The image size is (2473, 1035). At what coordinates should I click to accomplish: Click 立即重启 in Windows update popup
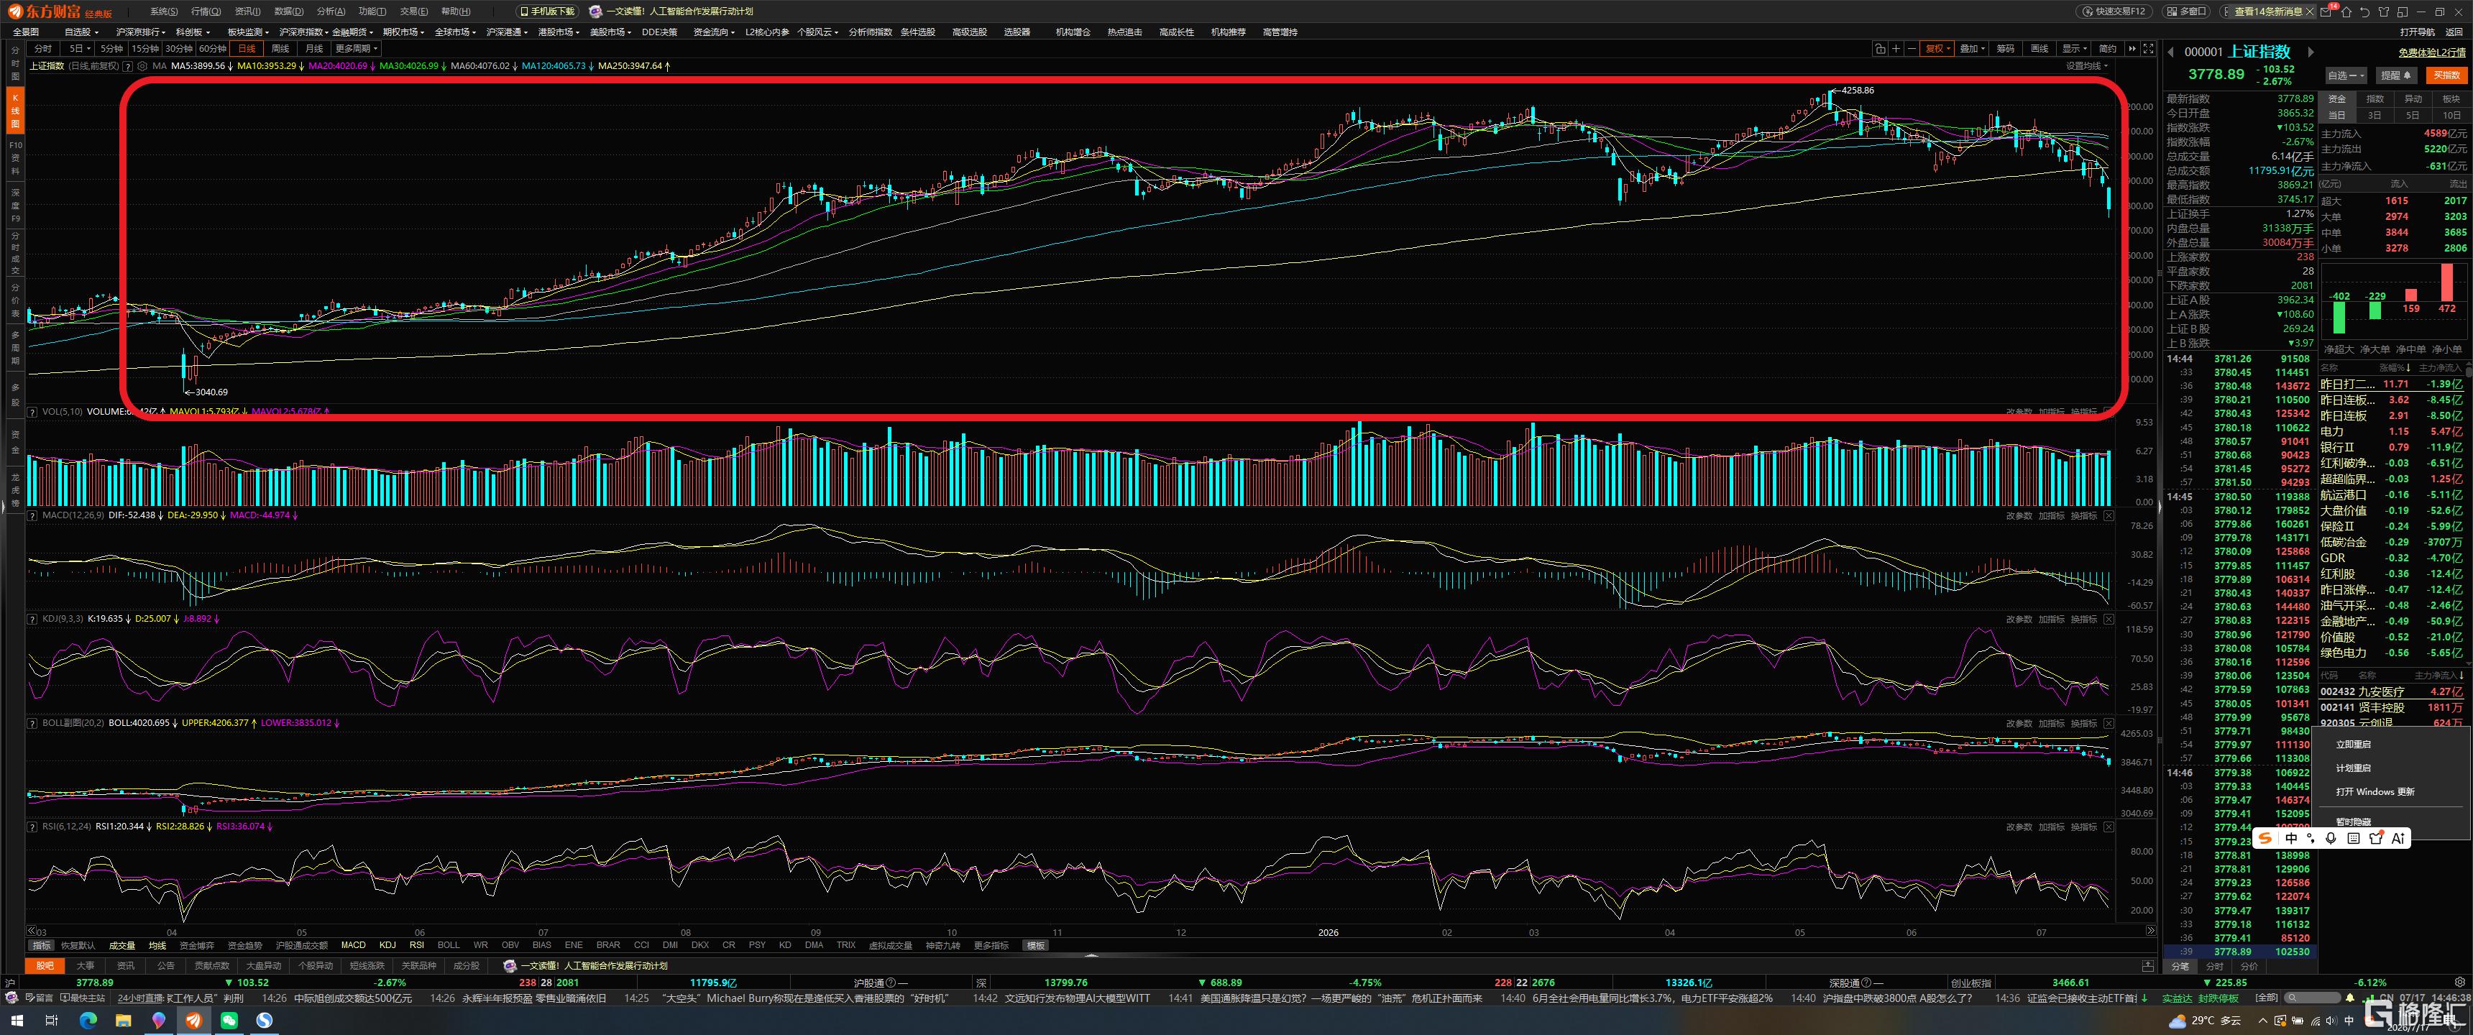click(2353, 745)
